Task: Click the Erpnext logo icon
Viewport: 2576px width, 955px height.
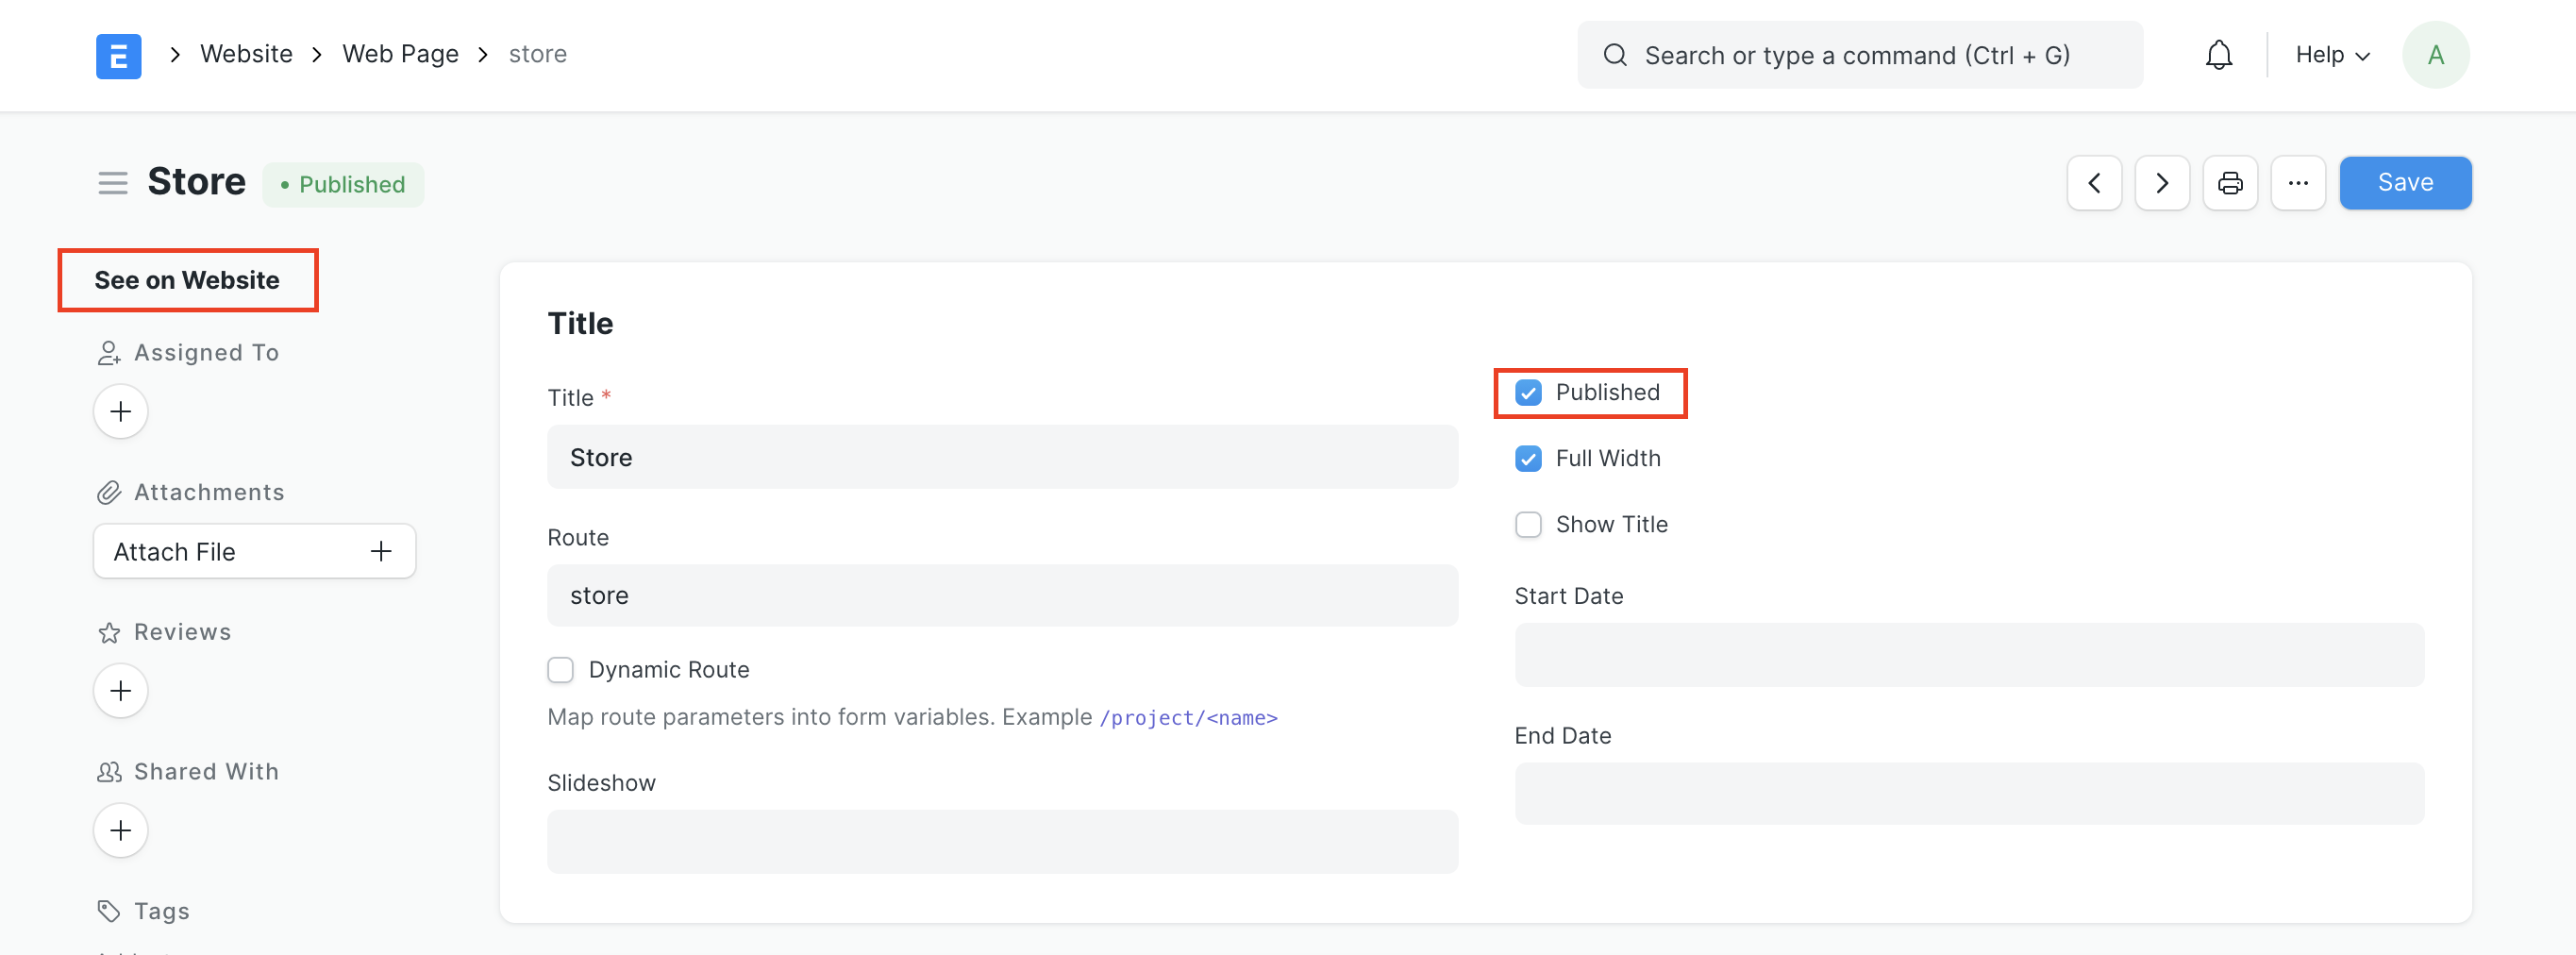Action: click(118, 55)
